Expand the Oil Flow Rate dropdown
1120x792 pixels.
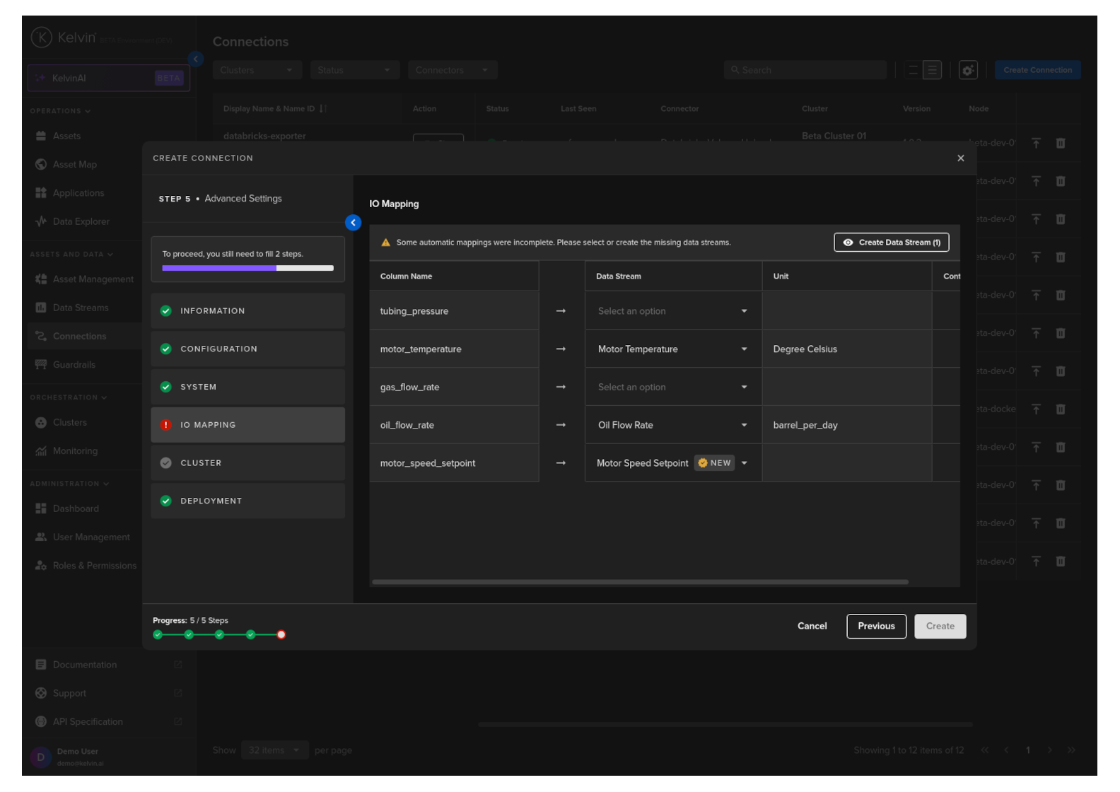[x=744, y=426]
